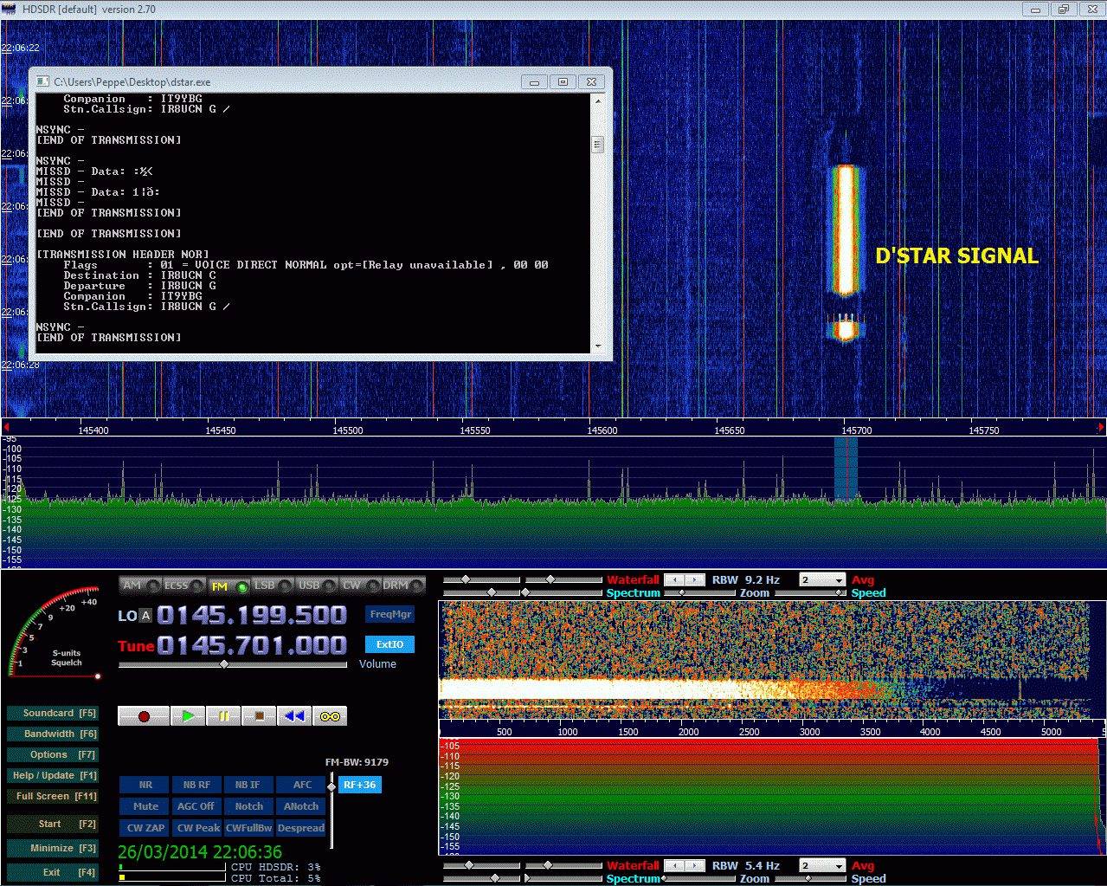
Task: Enable the ANotch auto notch
Action: (301, 806)
